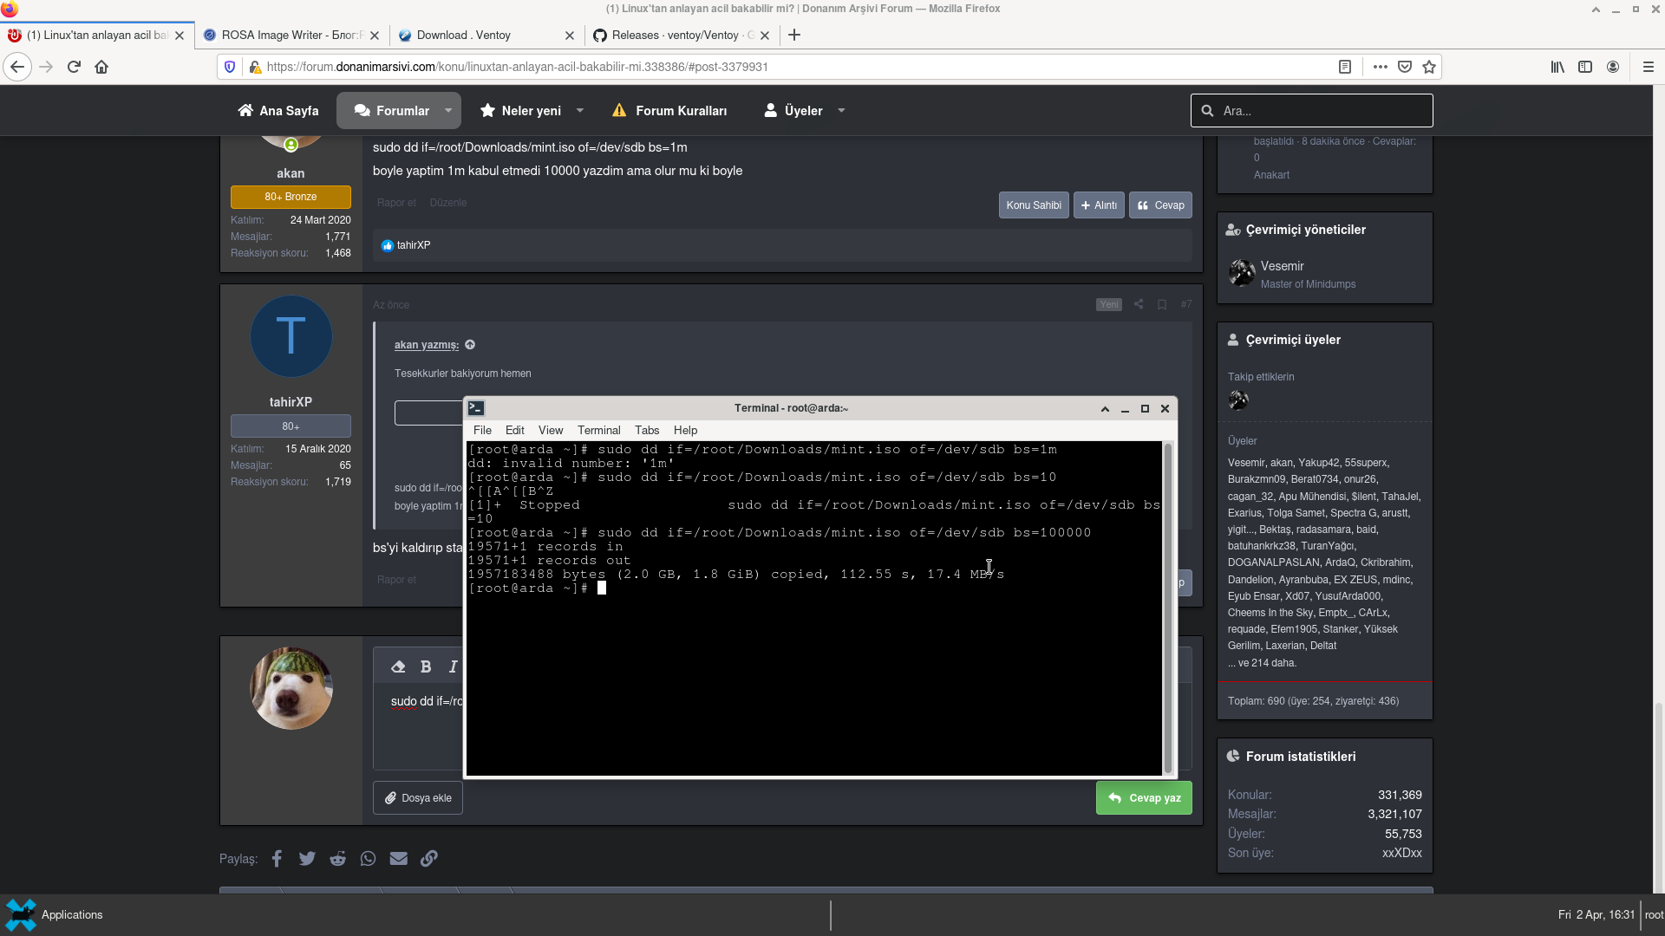The height and width of the screenshot is (936, 1665).
Task: Go to Firefox home page icon
Action: [101, 67]
